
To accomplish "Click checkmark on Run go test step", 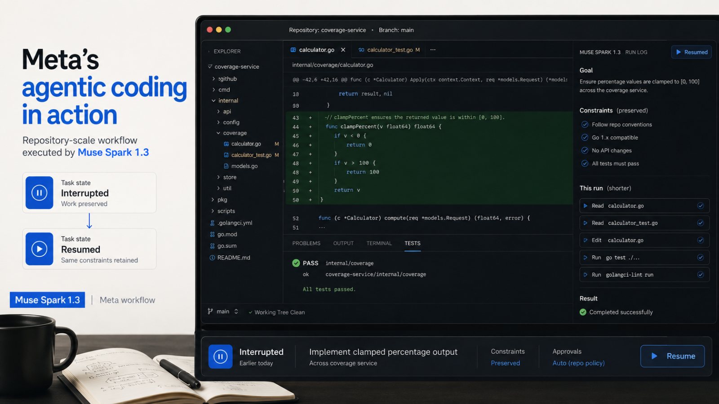I will [700, 257].
